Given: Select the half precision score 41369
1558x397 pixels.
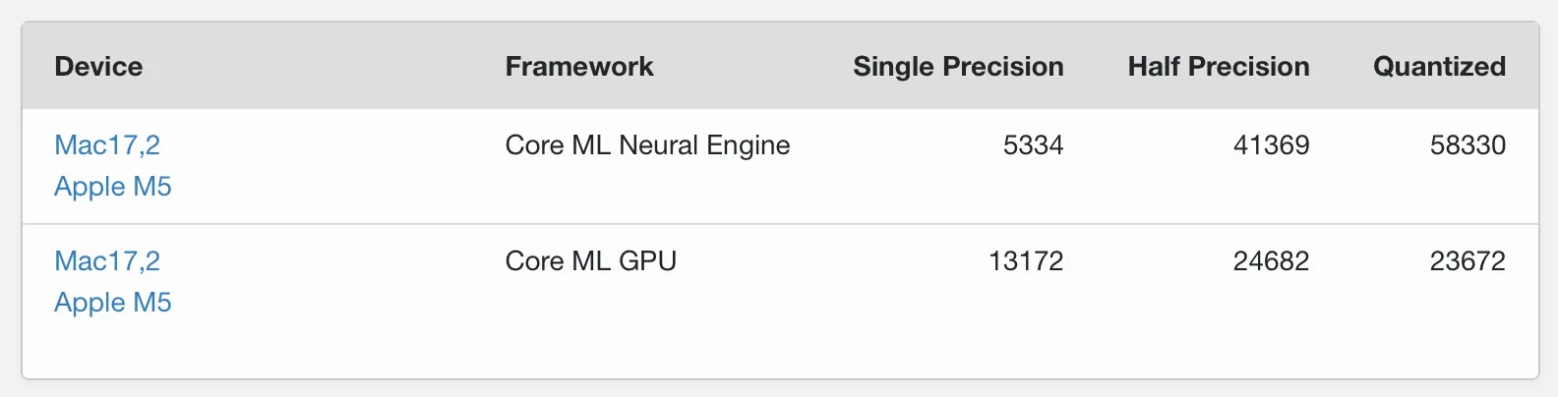Looking at the screenshot, I should 1271,145.
